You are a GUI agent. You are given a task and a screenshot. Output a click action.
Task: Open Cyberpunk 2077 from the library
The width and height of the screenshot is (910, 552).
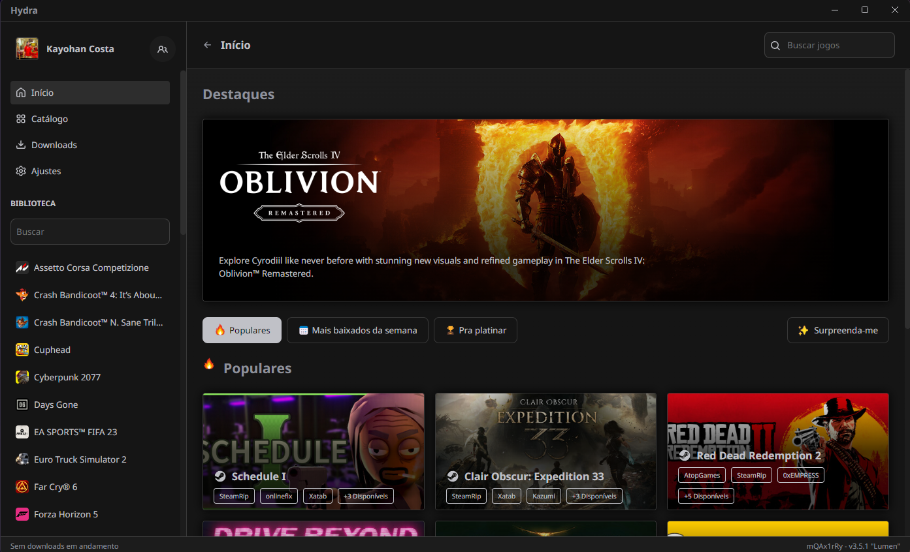pos(90,377)
